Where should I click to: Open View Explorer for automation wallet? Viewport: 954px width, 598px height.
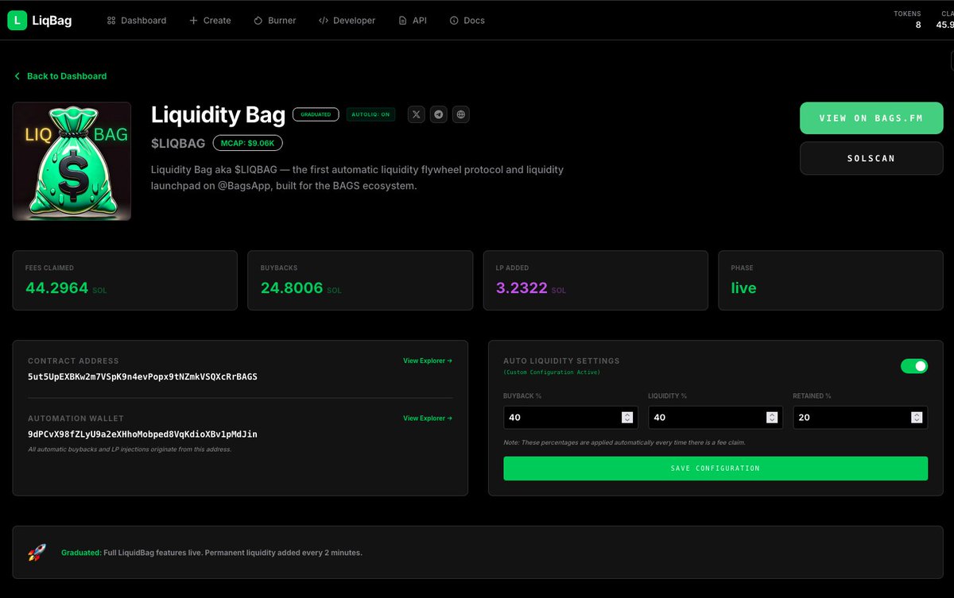(x=428, y=418)
